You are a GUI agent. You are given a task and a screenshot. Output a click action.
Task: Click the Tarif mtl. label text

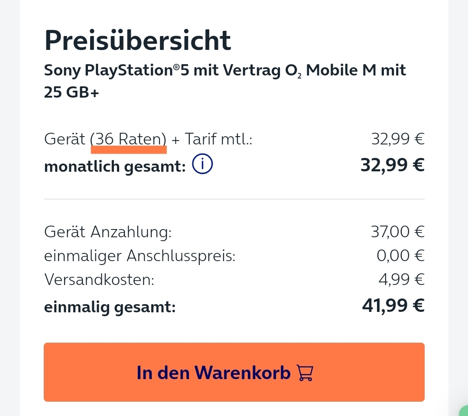pyautogui.click(x=218, y=139)
